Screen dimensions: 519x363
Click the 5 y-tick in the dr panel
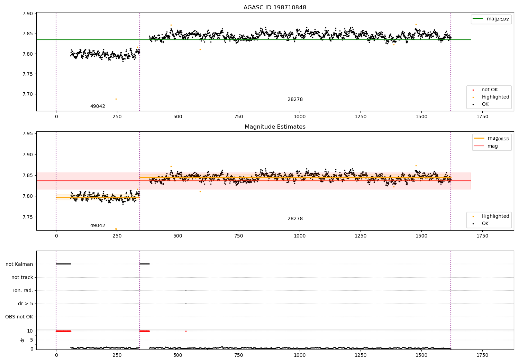coord(32,340)
